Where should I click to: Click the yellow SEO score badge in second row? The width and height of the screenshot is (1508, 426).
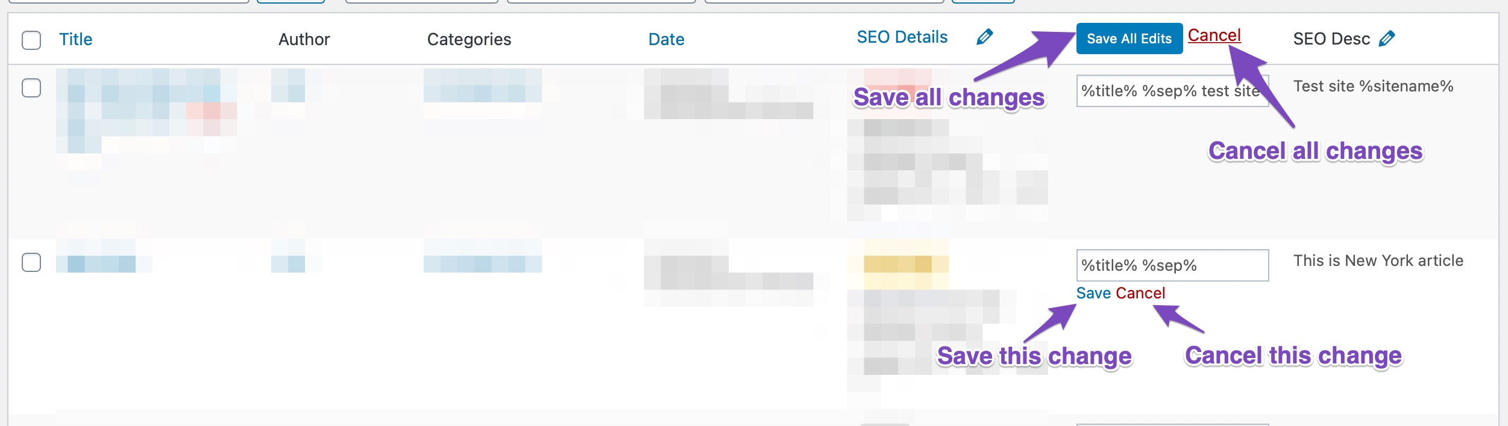click(x=897, y=264)
